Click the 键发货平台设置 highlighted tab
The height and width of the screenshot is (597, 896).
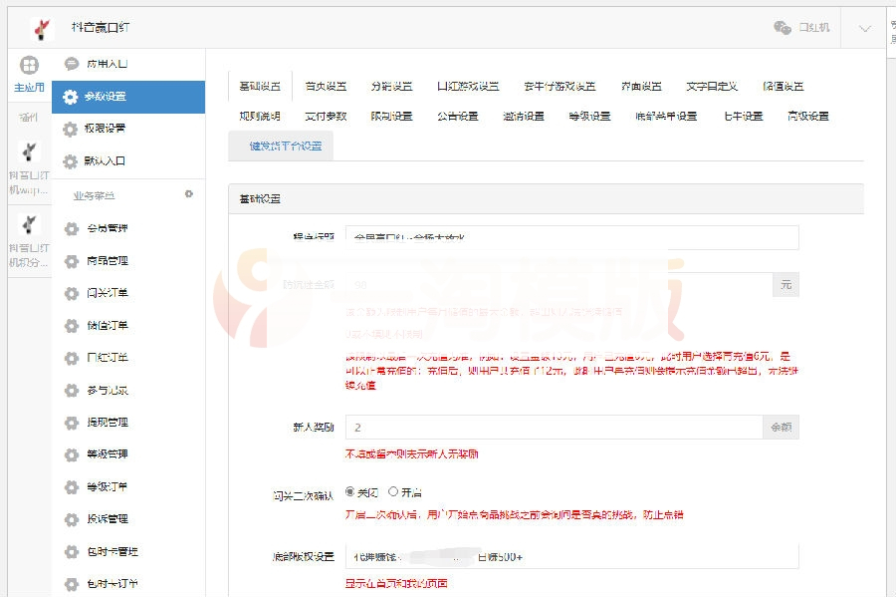point(288,147)
